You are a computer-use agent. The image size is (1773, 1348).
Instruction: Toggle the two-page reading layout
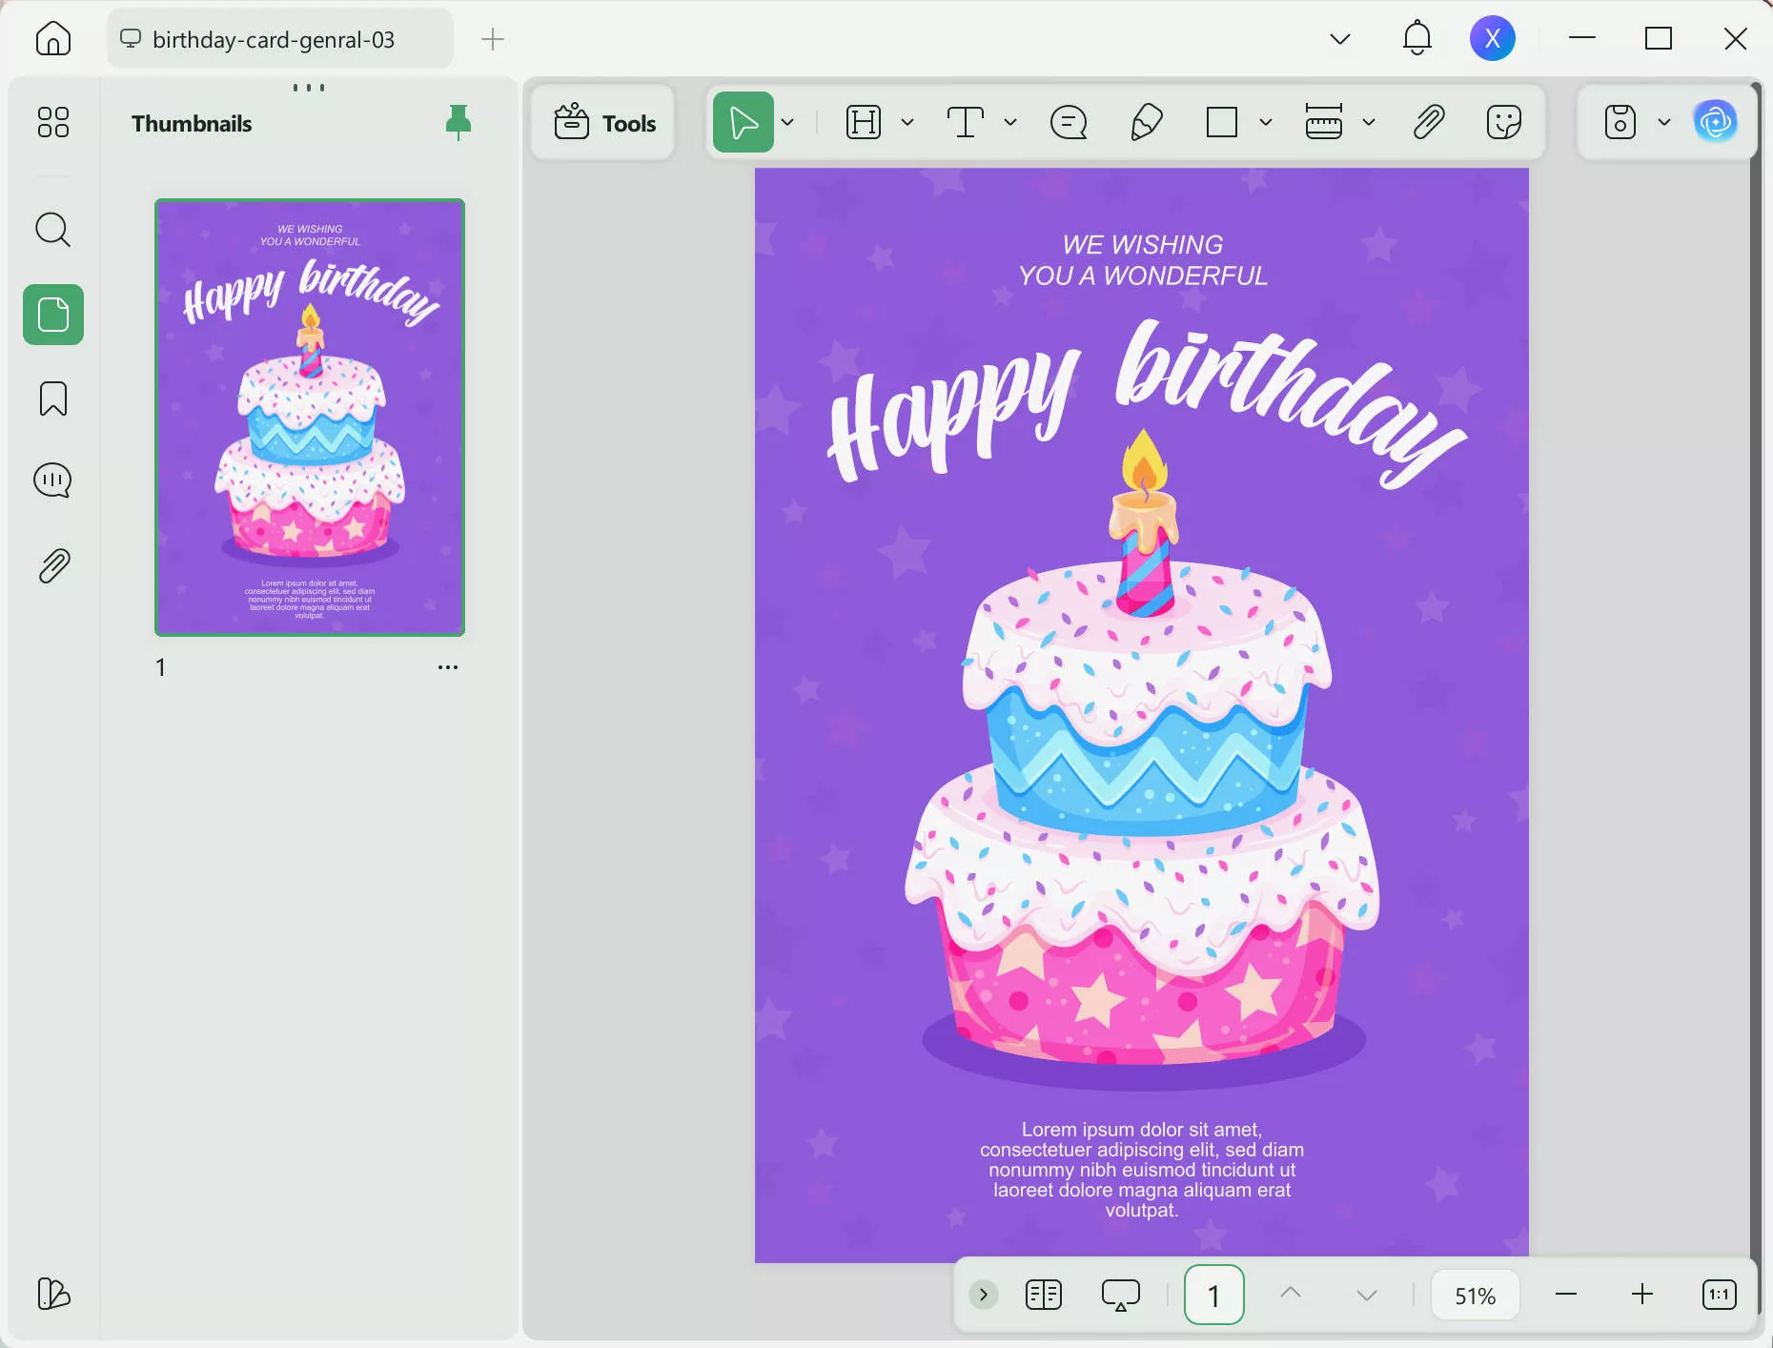1044,1295
